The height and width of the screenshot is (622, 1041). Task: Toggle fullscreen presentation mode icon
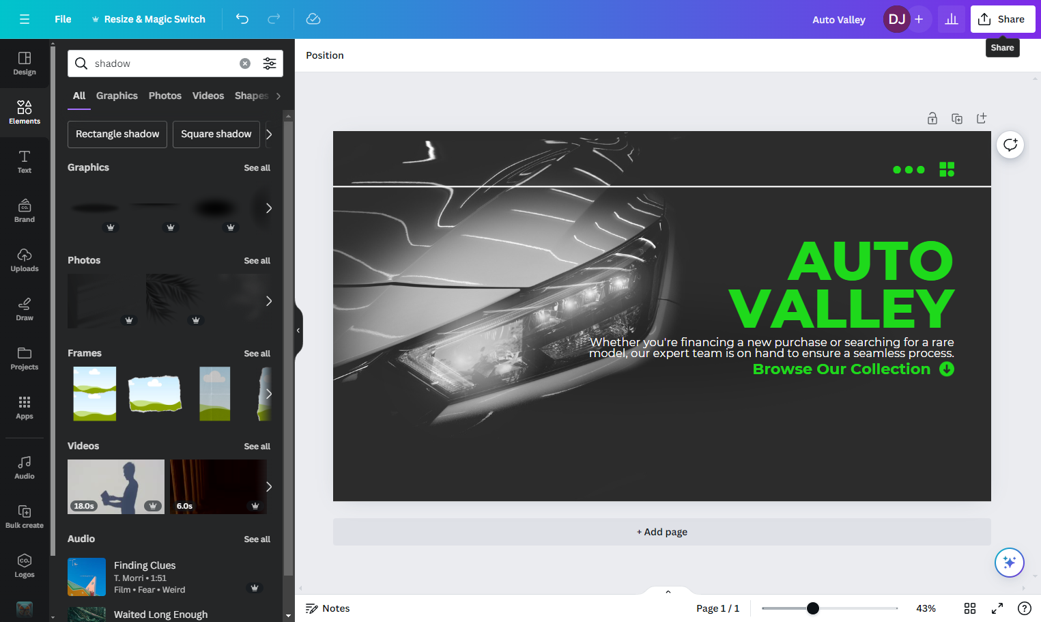click(x=997, y=608)
